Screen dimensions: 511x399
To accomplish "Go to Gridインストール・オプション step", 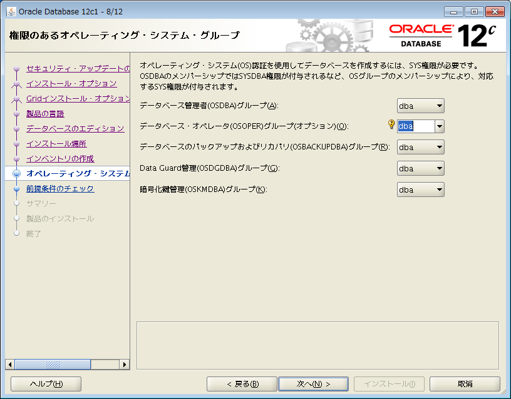I will [x=78, y=98].
